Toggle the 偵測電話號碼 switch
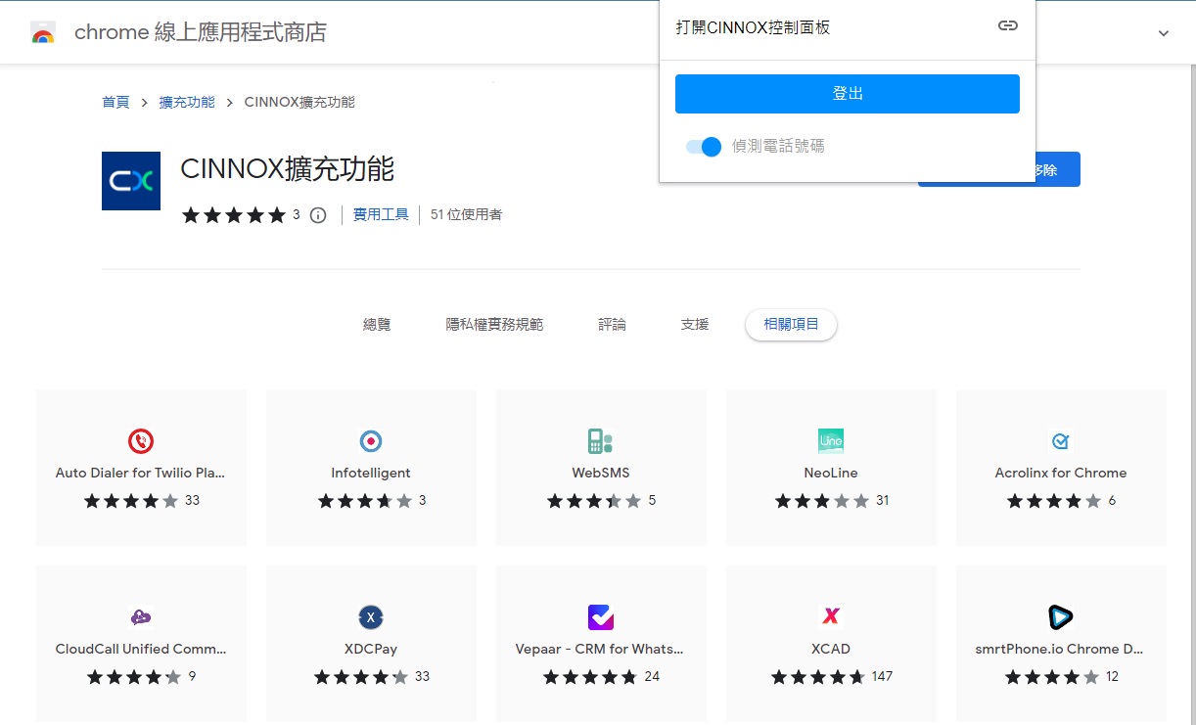The height and width of the screenshot is (725, 1196). pyautogui.click(x=704, y=147)
